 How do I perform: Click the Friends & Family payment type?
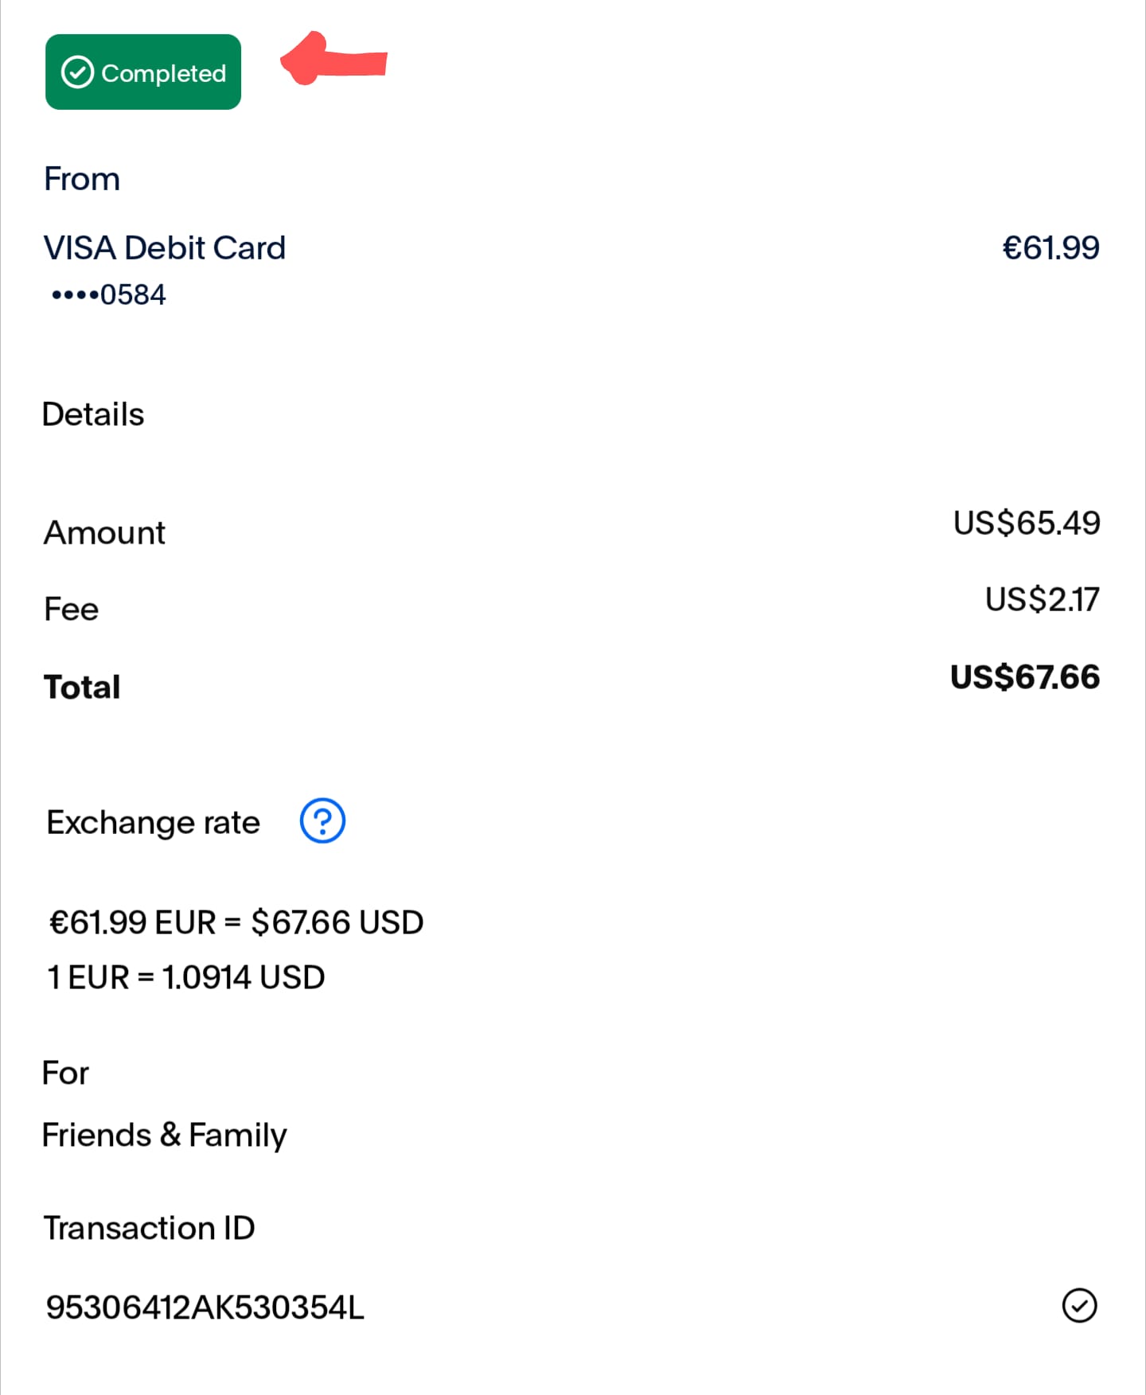point(164,1136)
